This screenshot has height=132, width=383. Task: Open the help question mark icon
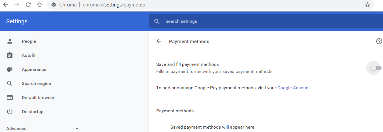click(x=379, y=41)
